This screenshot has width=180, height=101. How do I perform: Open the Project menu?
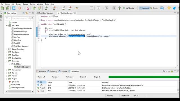click(x=19, y=4)
